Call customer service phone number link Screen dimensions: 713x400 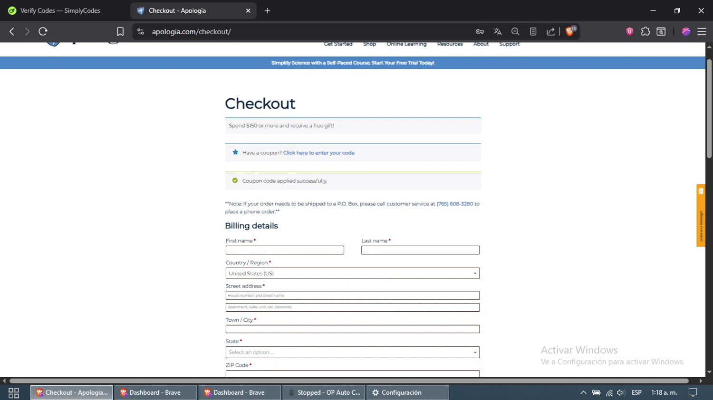point(454,204)
